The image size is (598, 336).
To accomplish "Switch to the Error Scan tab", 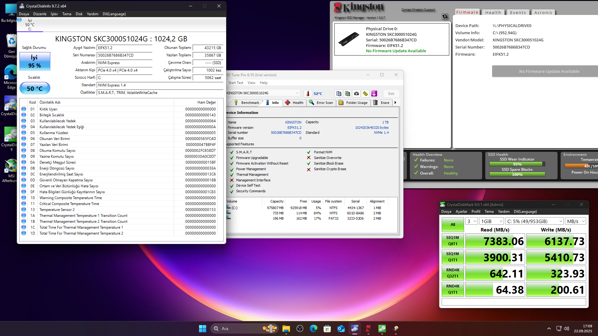I will (321, 103).
